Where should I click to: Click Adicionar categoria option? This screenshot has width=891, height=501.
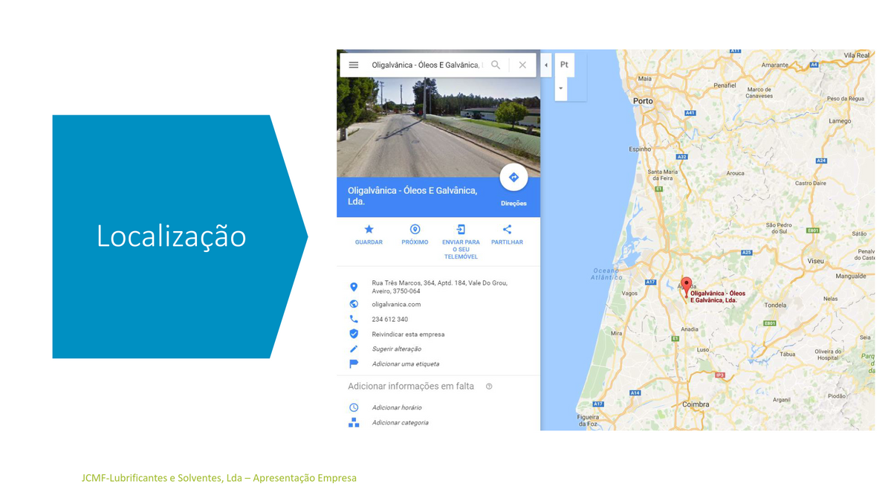[400, 423]
